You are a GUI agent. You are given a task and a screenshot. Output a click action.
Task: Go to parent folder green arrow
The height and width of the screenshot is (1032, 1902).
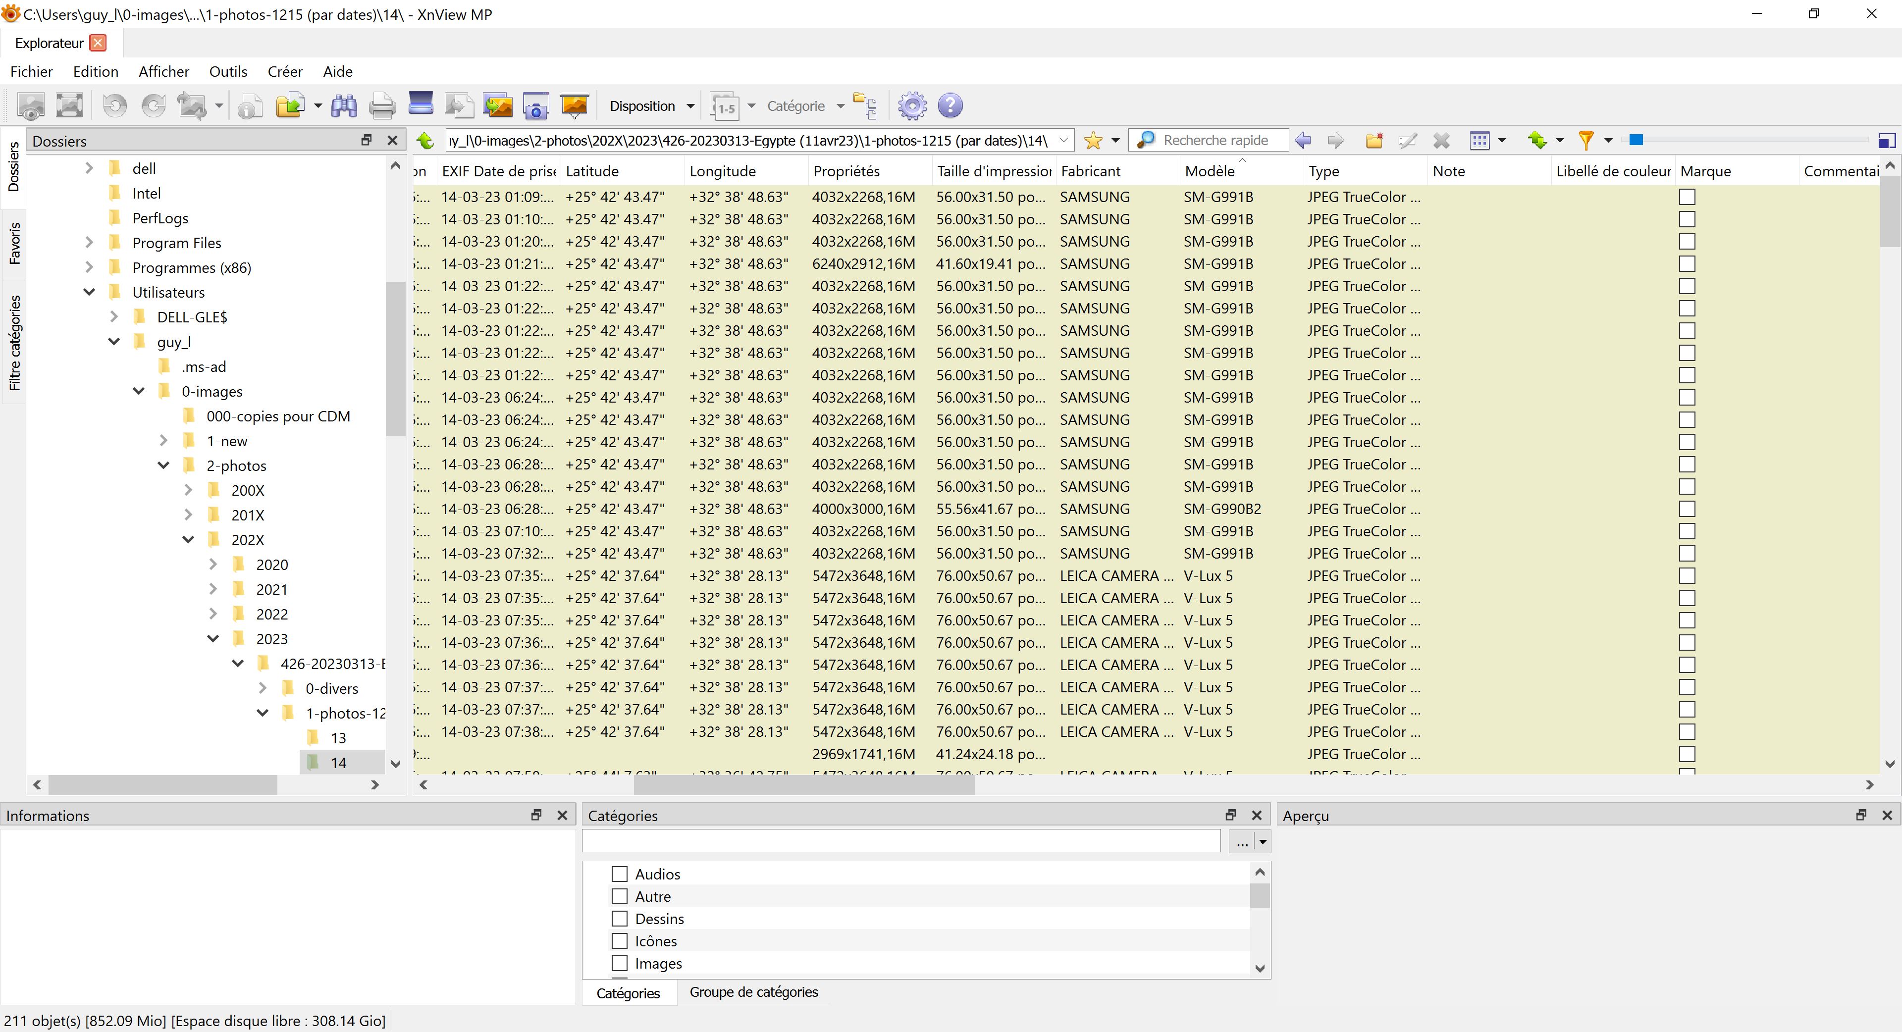425,140
